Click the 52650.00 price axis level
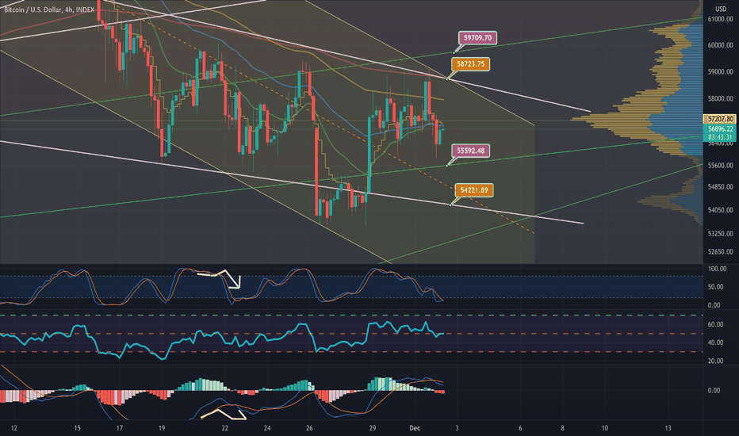The width and height of the screenshot is (739, 436). [x=720, y=251]
